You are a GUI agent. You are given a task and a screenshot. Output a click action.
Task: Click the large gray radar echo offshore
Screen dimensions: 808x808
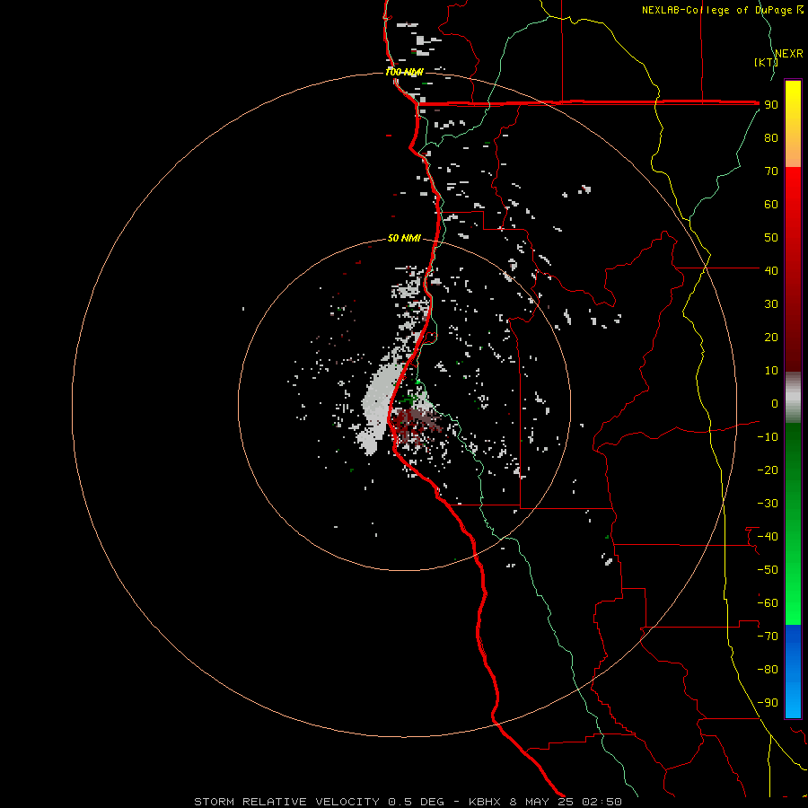379,407
